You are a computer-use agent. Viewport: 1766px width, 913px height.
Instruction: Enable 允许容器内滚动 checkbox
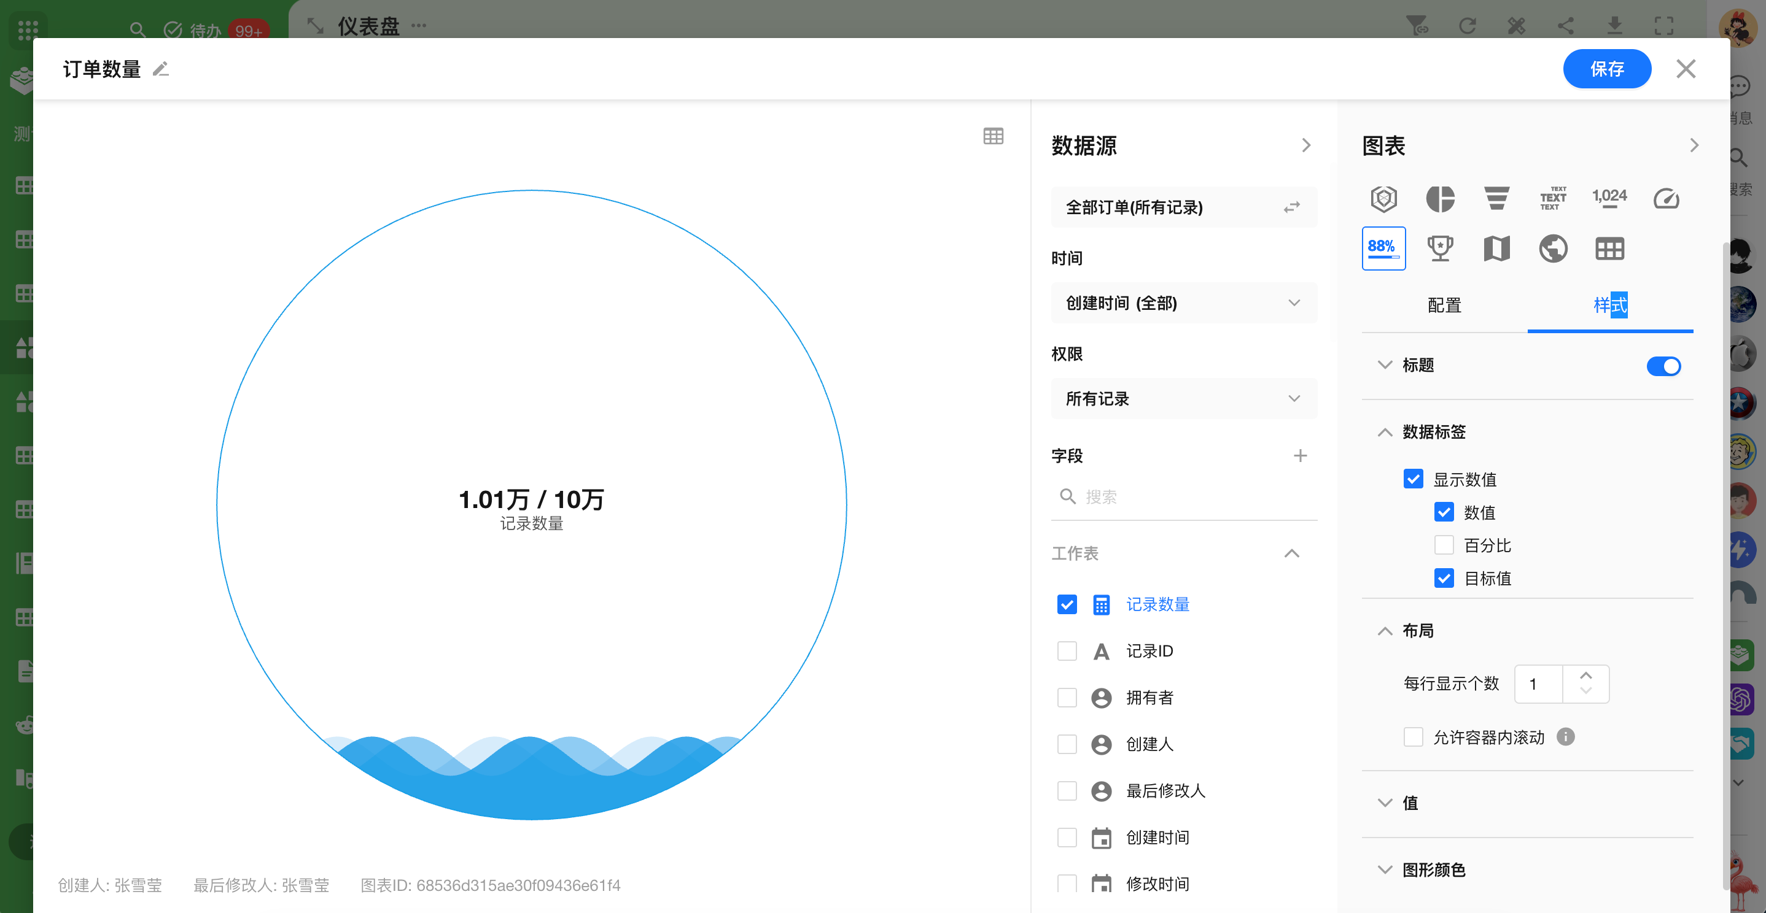coord(1413,736)
